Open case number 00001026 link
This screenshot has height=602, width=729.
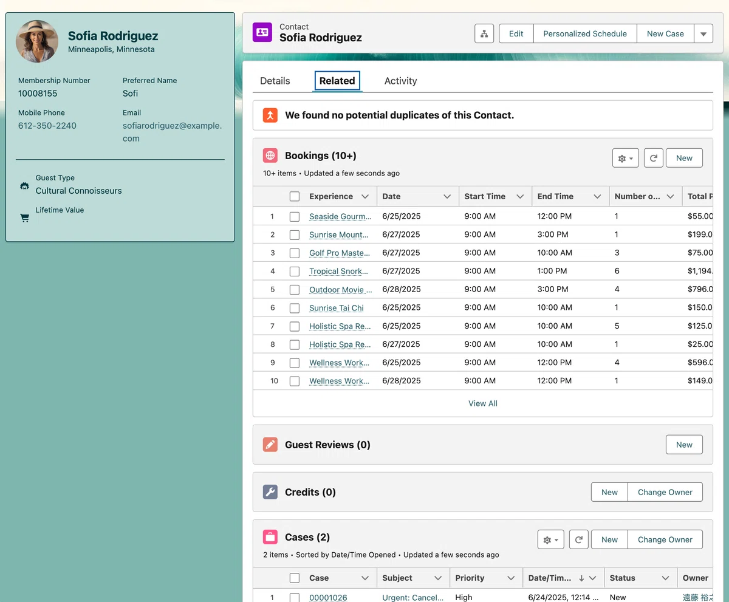(328, 598)
